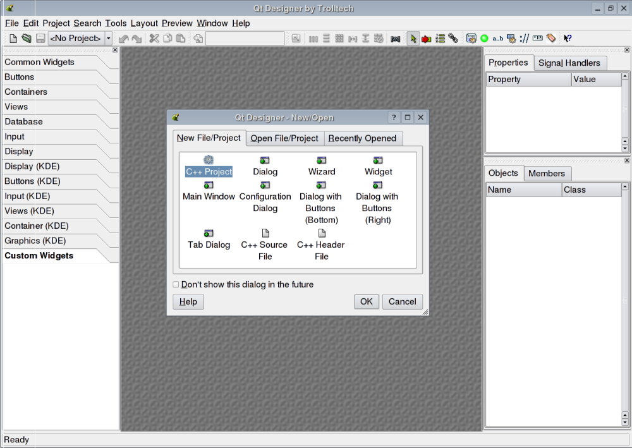This screenshot has width=632, height=448.
Task: Select the Tab Order tool
Action: pos(440,39)
